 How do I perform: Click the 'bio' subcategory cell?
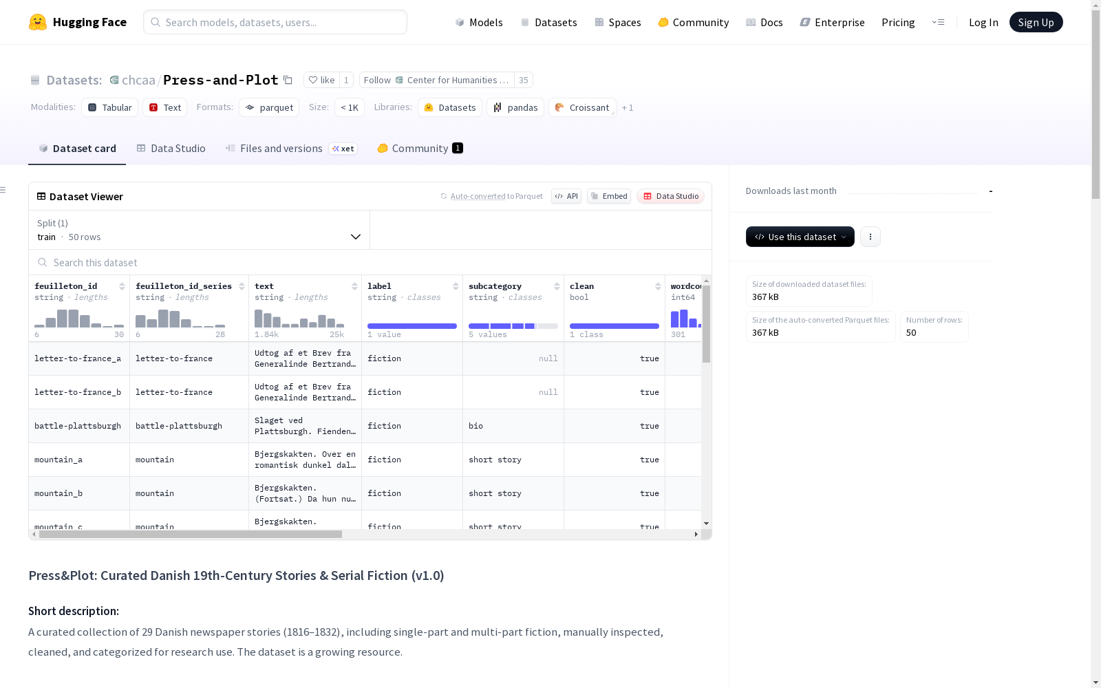click(x=513, y=426)
